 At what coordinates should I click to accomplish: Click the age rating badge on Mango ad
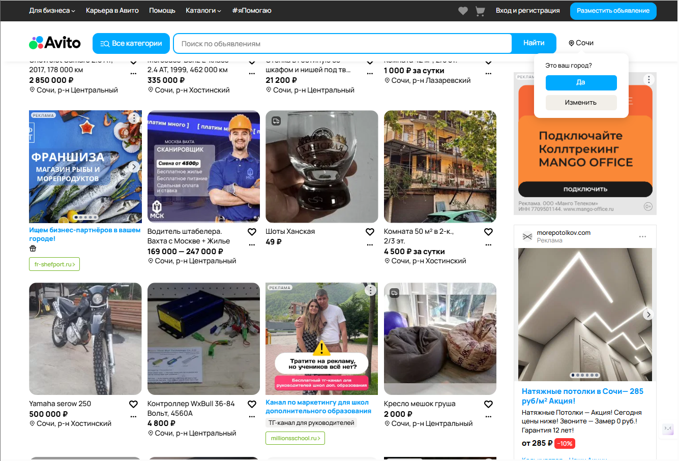pyautogui.click(x=648, y=206)
